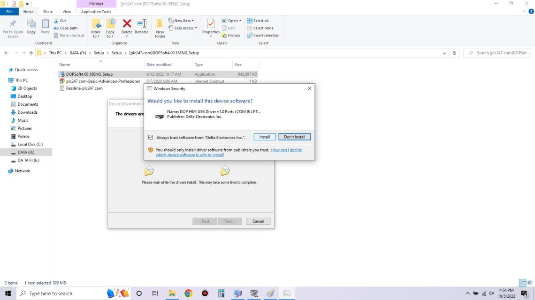Viewport: 535px width, 300px height.
Task: Click the Paste ribbon icon
Action: point(45,23)
